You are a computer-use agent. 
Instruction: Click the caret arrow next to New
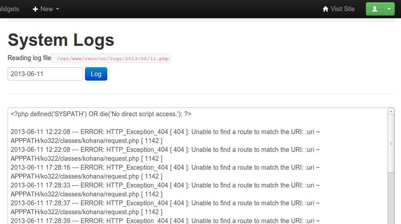point(57,9)
